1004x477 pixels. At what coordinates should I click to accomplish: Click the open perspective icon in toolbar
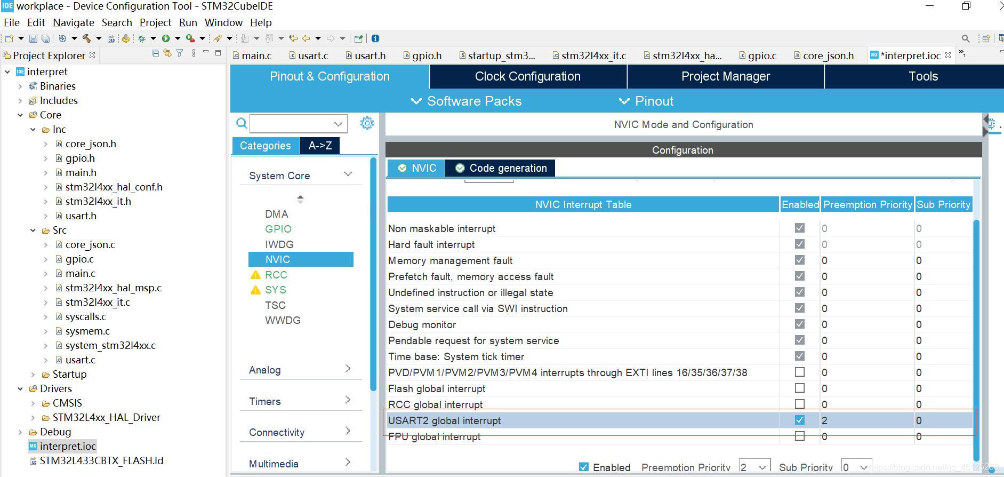(986, 38)
